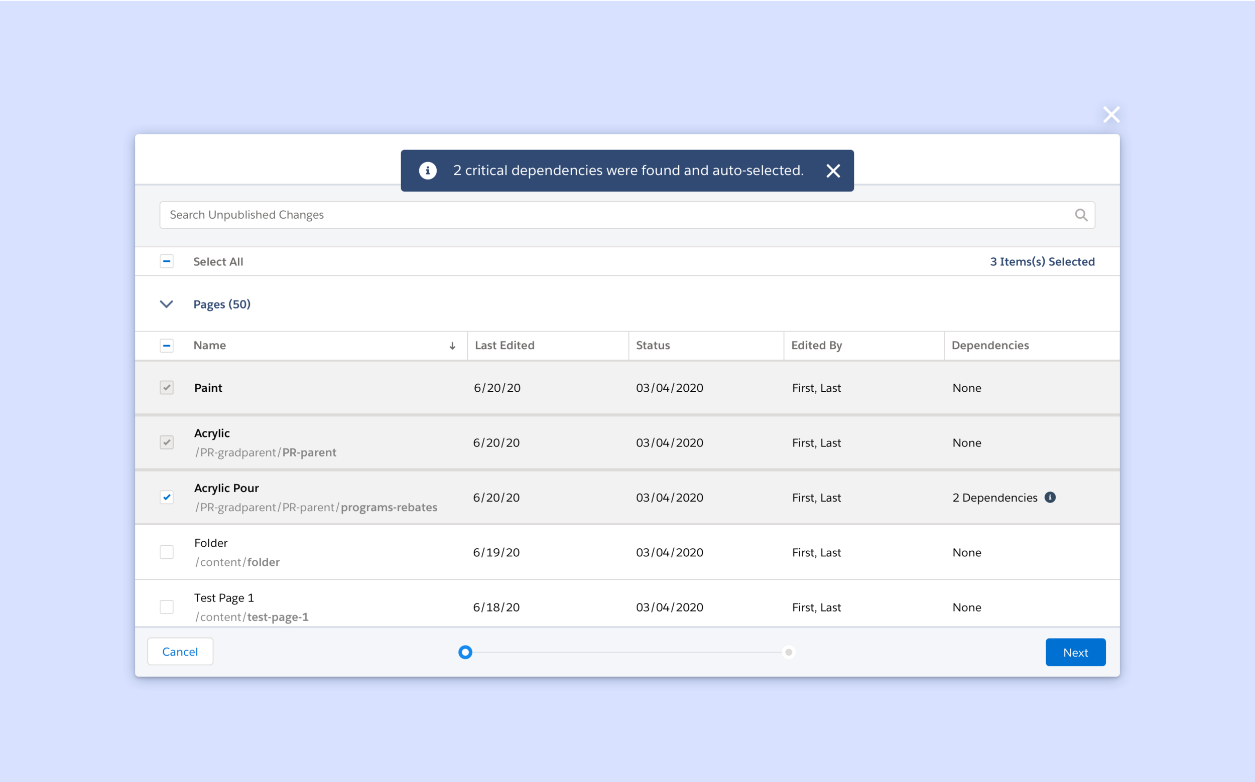Click the Cancel button
This screenshot has height=782, width=1255.
click(x=180, y=652)
